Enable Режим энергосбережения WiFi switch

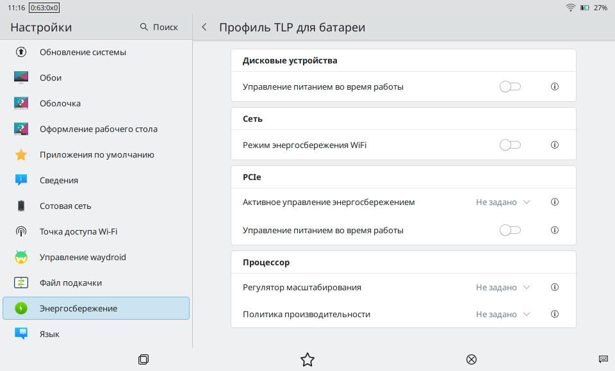pos(510,145)
